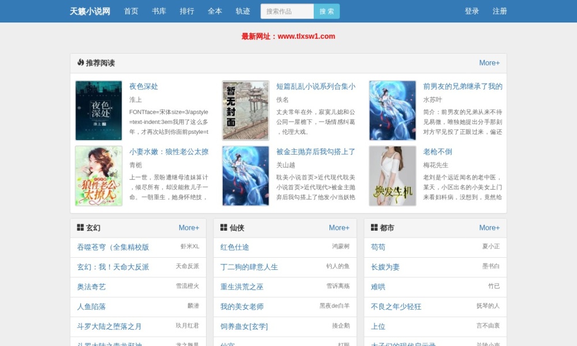Screen dimensions: 577x346
Task: Open 玄幻：我！天命大反派 novel
Action: (113, 267)
